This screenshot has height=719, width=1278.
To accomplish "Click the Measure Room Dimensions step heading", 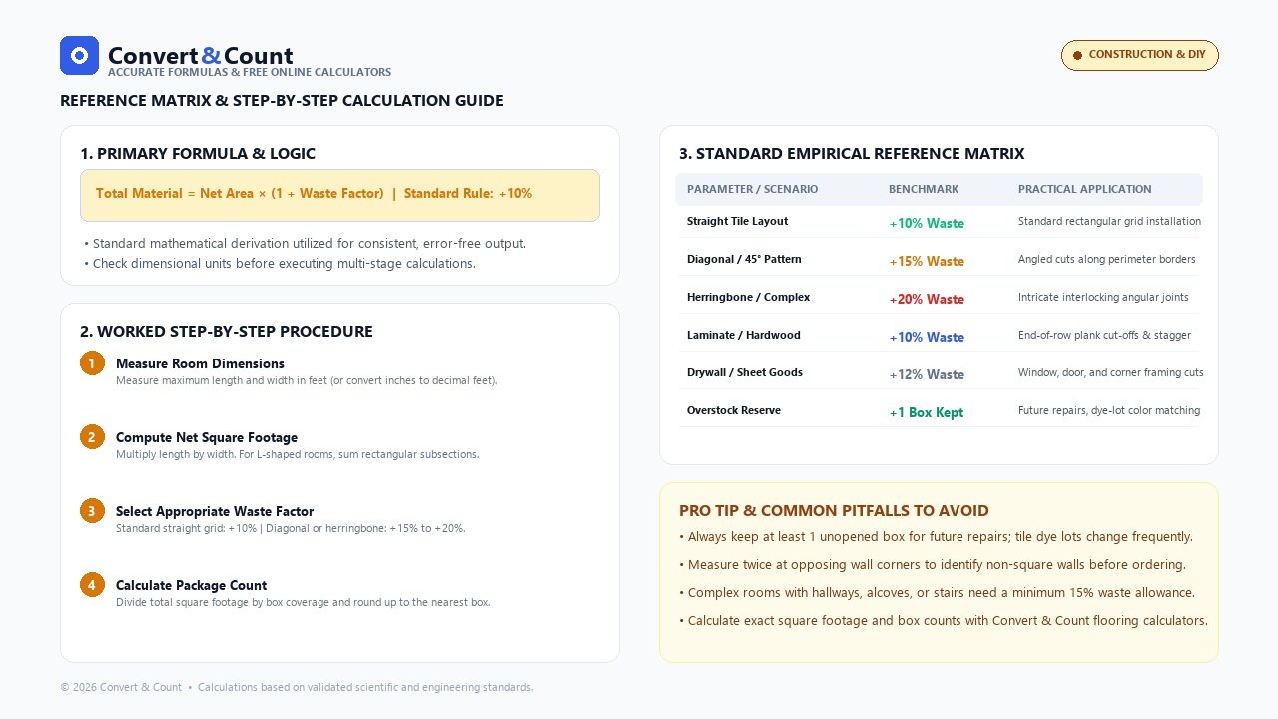I will [200, 363].
